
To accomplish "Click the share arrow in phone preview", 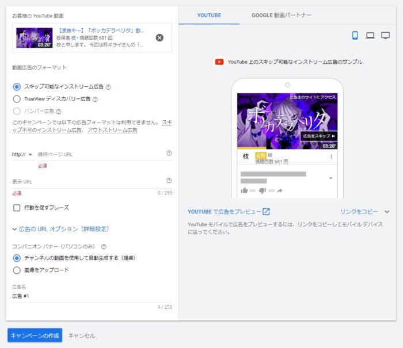I will (280, 190).
